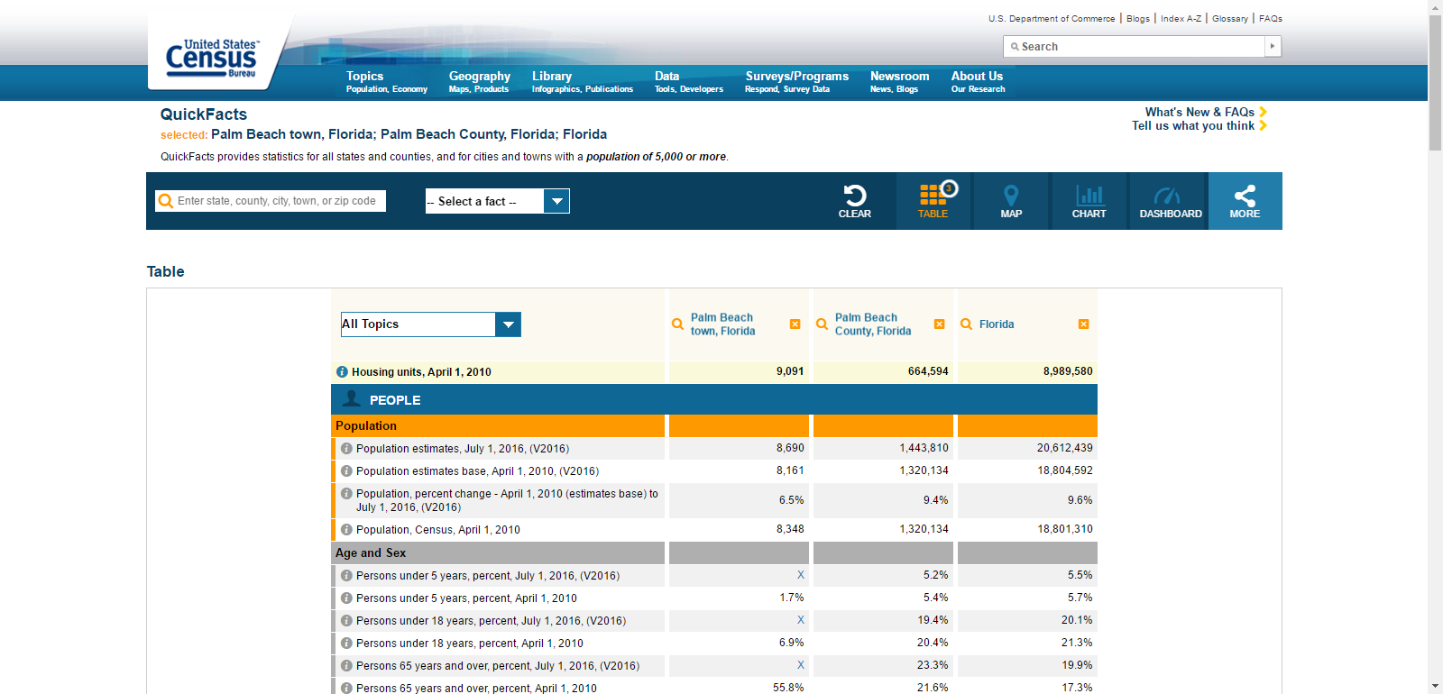Open the Library menu
Screen dimensions: 1443x694
pos(583,82)
